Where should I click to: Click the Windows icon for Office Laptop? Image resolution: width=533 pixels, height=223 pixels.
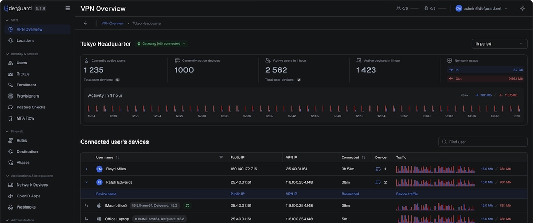99,219
